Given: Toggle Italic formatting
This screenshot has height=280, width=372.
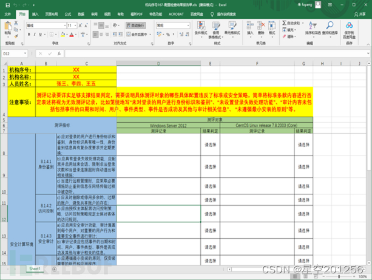Looking at the screenshot, I should coord(35,35).
